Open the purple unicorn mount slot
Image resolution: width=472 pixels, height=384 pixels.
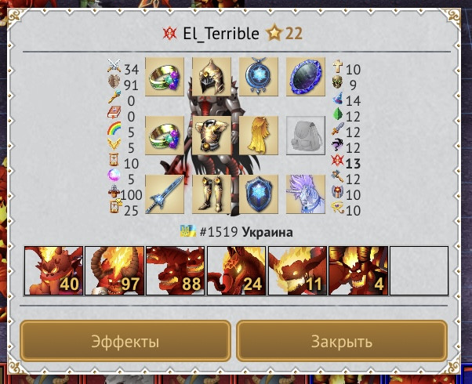(306, 194)
